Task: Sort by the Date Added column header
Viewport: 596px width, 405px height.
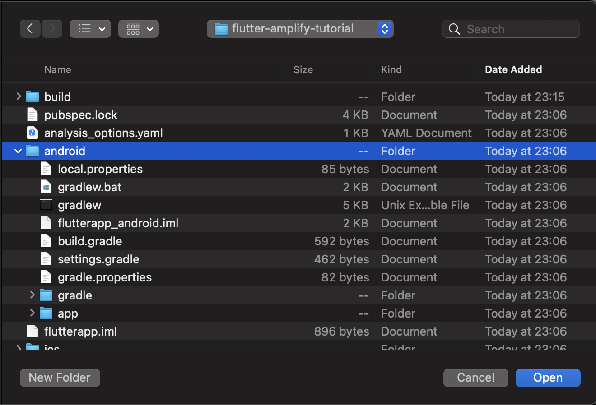Action: [x=513, y=69]
